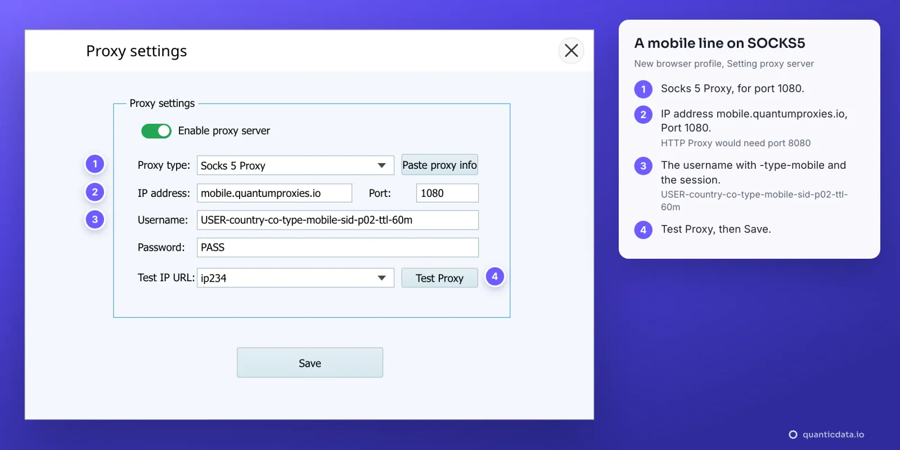Click the "Test IP URL:" field label
This screenshot has height=450, width=900.
tap(166, 277)
